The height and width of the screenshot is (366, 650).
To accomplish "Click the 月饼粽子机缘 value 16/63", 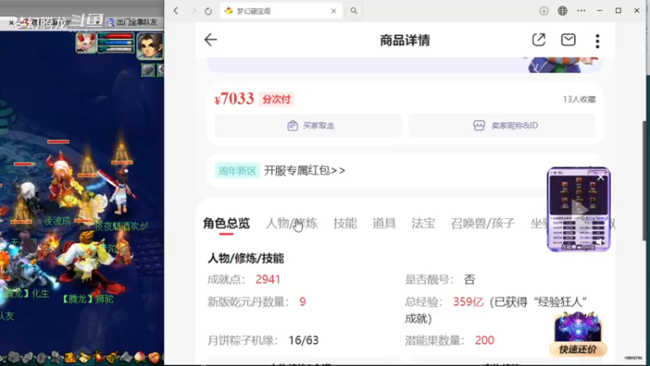I will 303,340.
